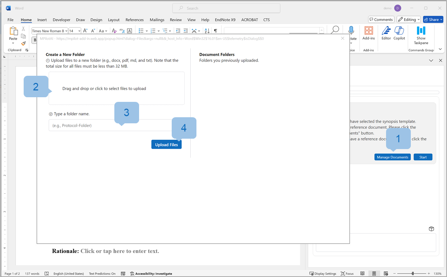Toggle Text Predictions: On in status bar
447x277 pixels.
[x=102, y=273]
